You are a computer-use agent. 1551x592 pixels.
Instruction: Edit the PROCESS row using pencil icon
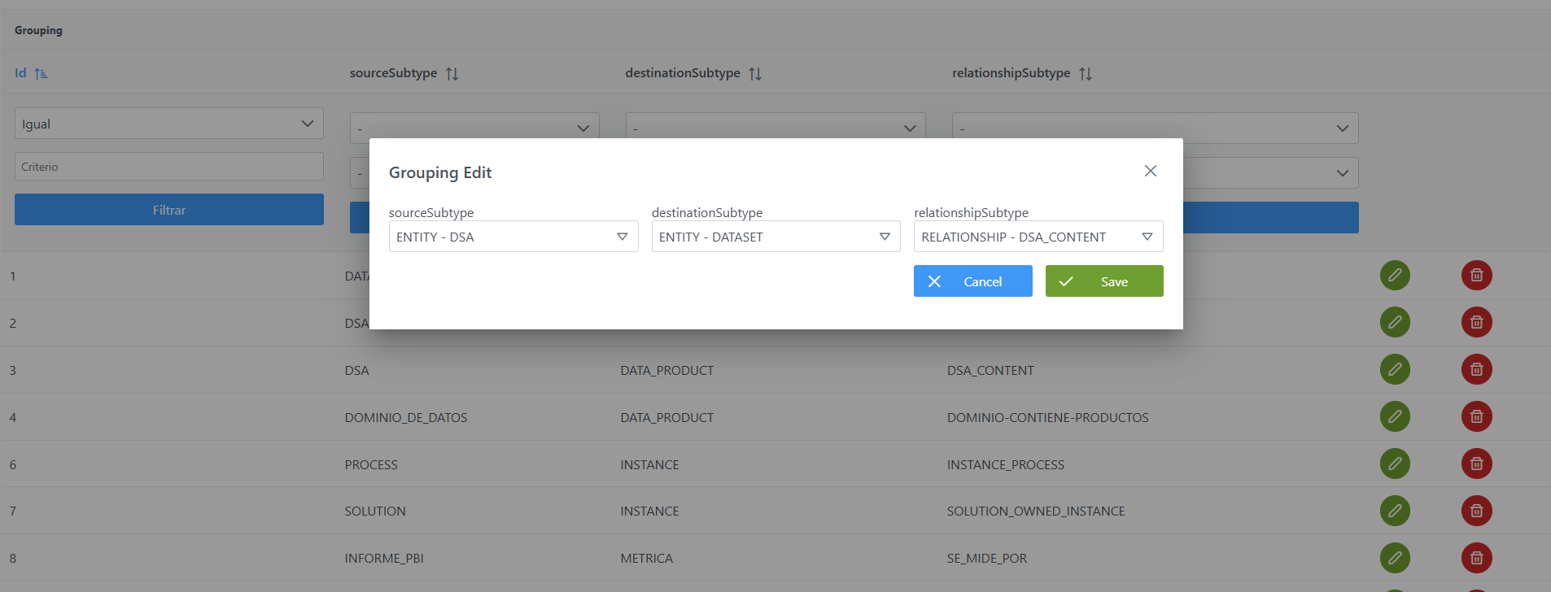coord(1395,464)
